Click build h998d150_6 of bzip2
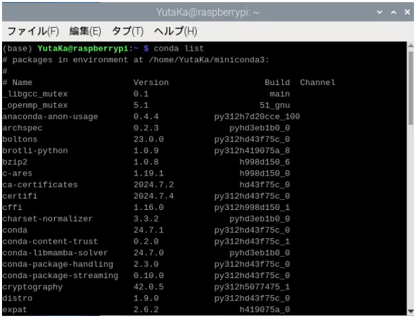This screenshot has height=318, width=416. tap(265, 162)
